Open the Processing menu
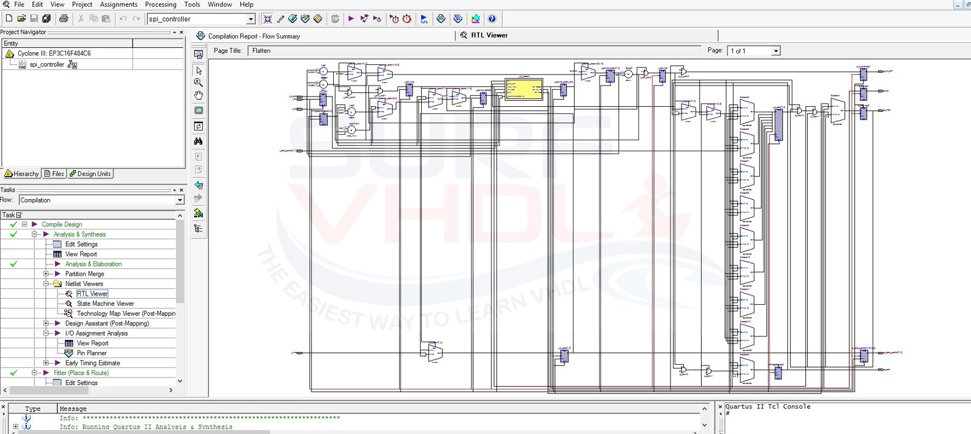Screen dimensions: 971x434 (x=161, y=4)
